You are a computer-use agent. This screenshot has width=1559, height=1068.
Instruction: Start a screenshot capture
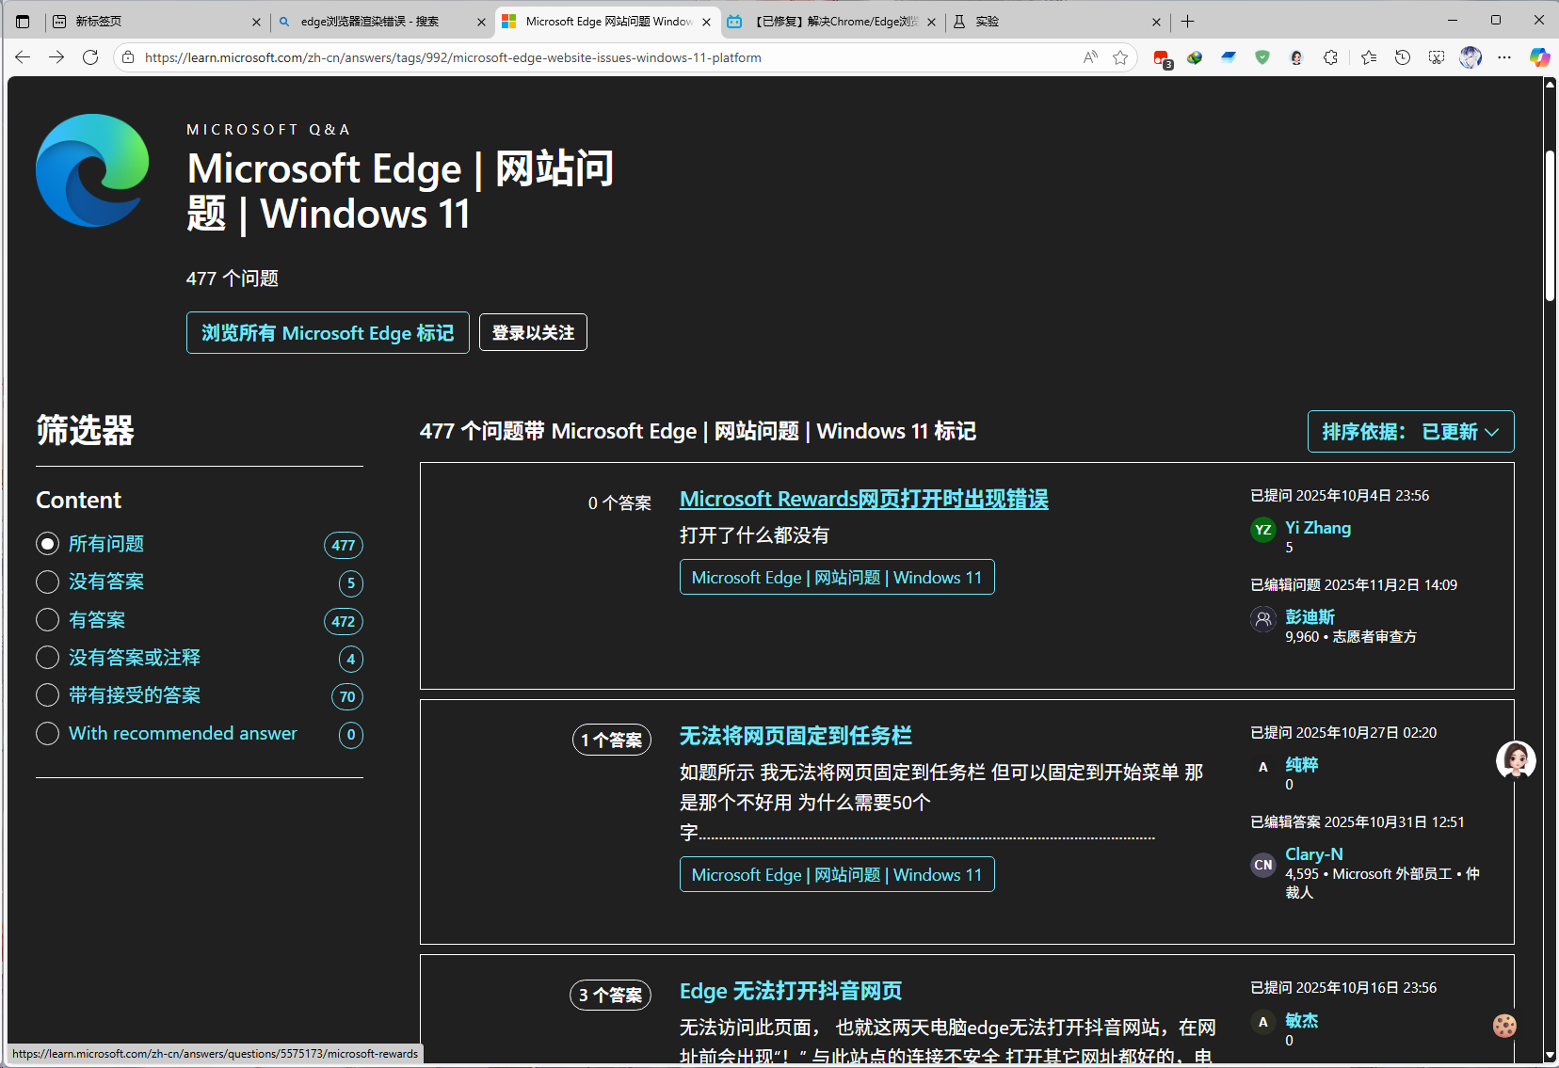tap(1437, 57)
